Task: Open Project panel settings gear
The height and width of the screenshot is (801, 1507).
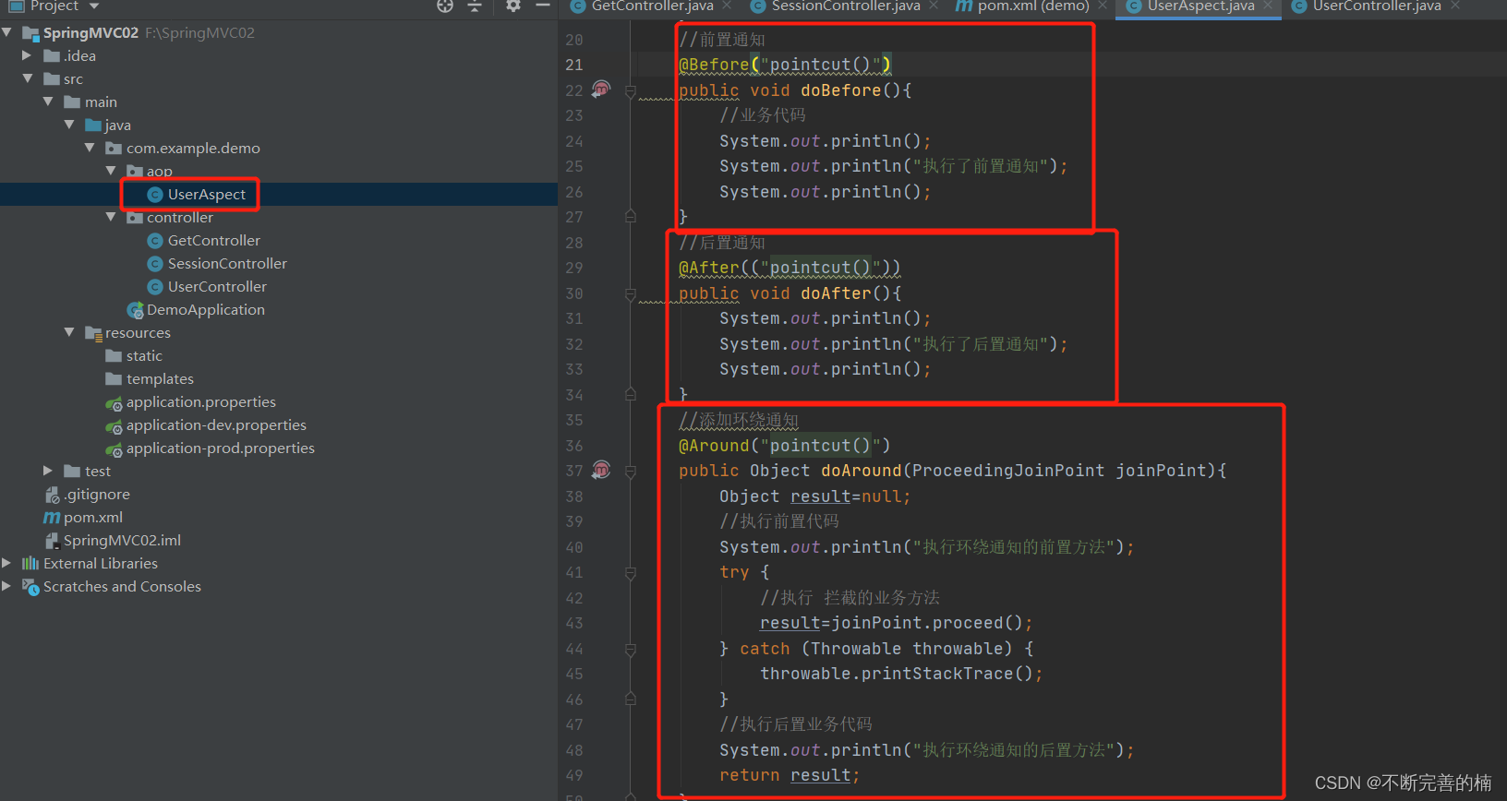Action: click(513, 6)
